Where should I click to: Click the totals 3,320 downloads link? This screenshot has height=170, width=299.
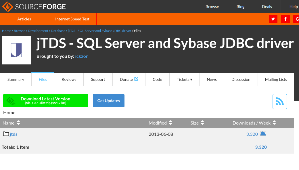pyautogui.click(x=261, y=147)
